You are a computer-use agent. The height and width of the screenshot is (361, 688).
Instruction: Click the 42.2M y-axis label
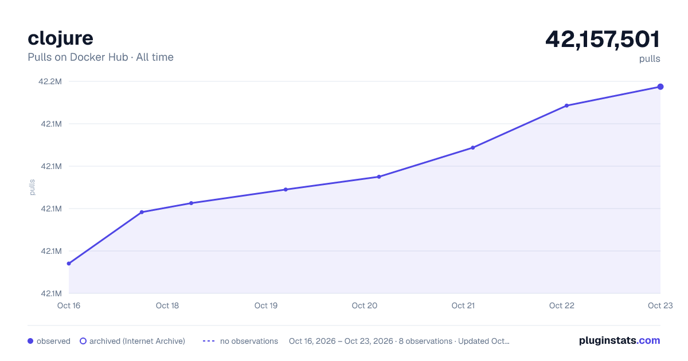point(50,81)
